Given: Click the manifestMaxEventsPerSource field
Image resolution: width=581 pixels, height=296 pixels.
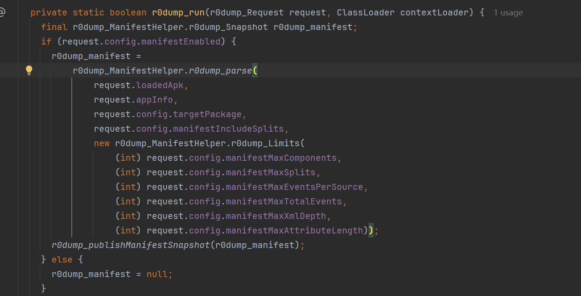Looking at the screenshot, I should 294,187.
